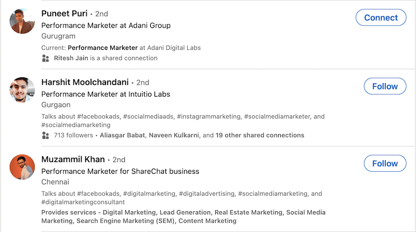
Task: Open Muzammil Khan's name link
Action: (x=73, y=159)
